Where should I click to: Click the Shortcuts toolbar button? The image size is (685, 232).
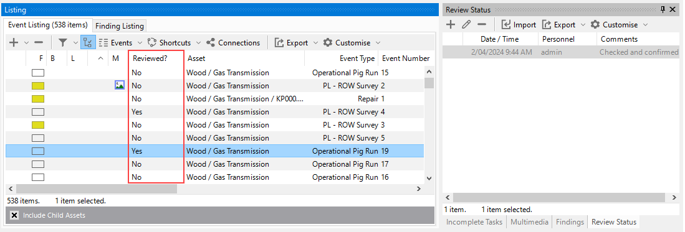click(x=169, y=43)
